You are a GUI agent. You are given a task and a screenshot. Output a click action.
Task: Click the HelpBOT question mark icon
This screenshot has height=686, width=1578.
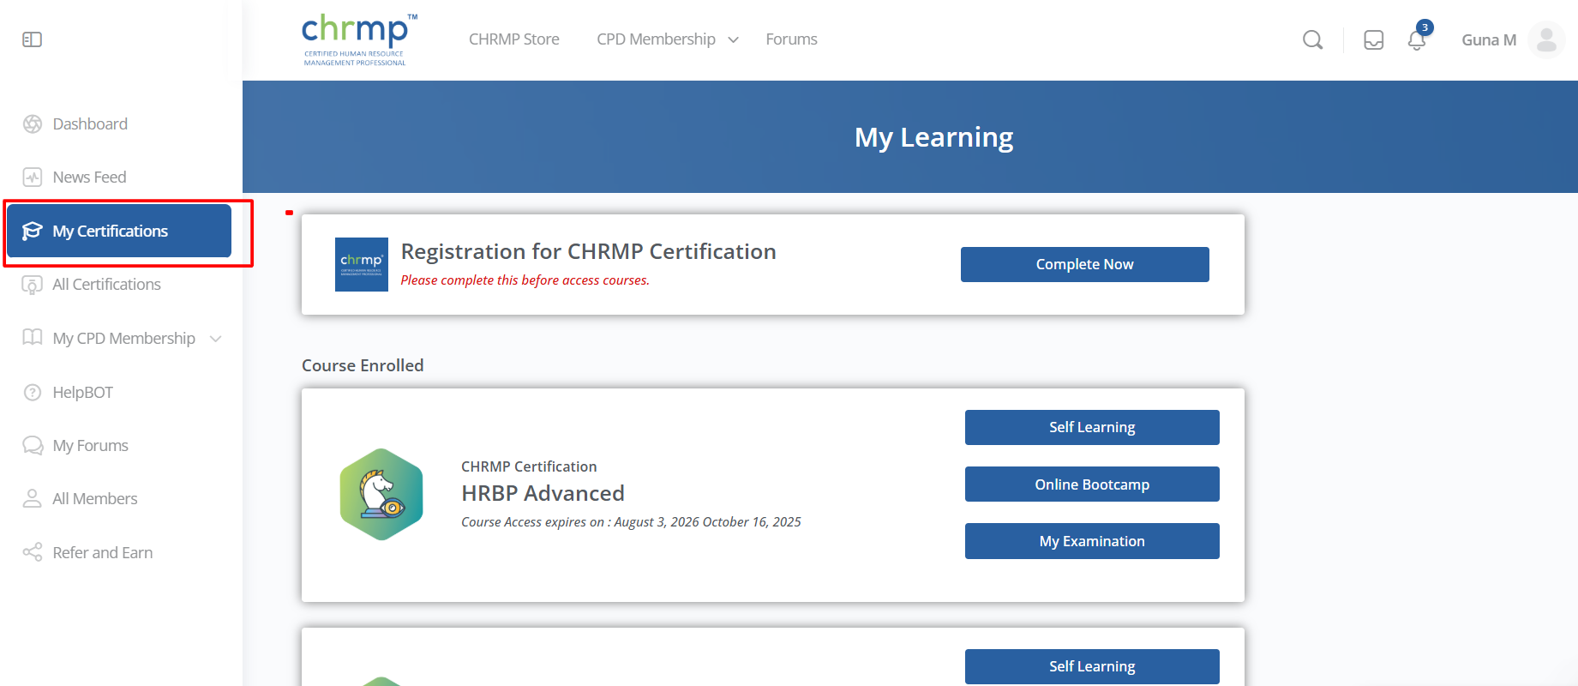click(33, 392)
